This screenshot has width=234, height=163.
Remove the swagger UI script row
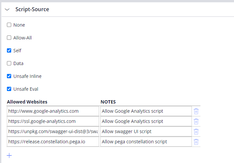point(196,131)
